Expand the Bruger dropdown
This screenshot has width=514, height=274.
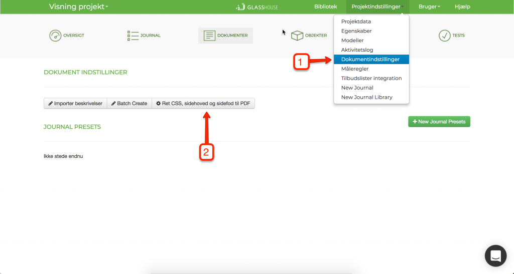point(429,7)
